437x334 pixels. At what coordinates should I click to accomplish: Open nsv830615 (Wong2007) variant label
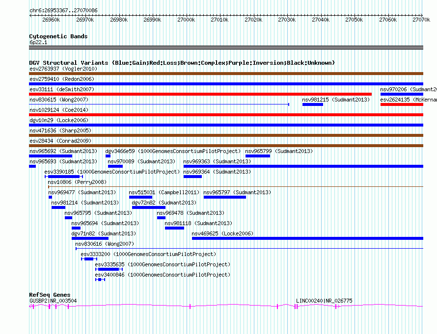(59, 100)
